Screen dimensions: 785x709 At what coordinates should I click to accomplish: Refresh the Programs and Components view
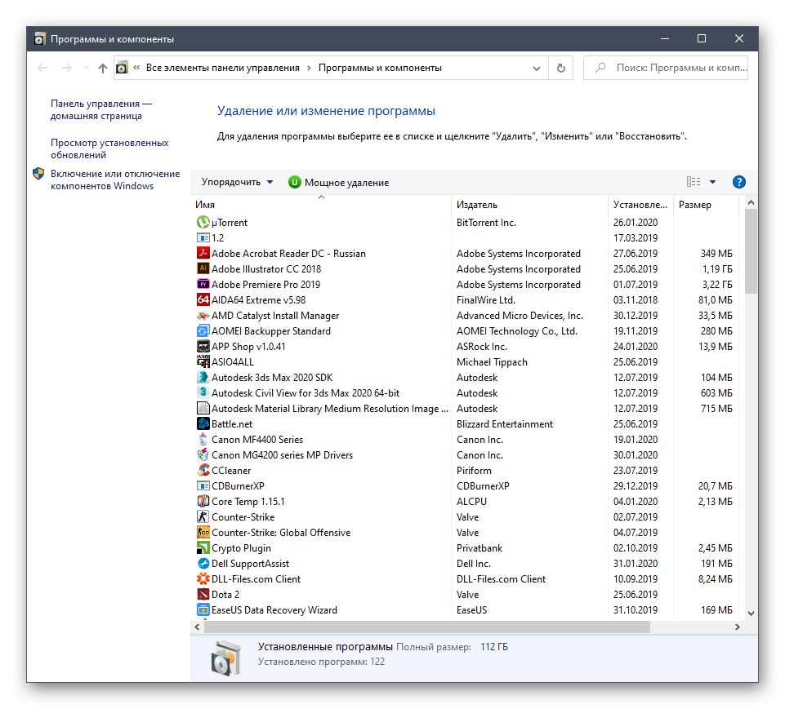(560, 69)
